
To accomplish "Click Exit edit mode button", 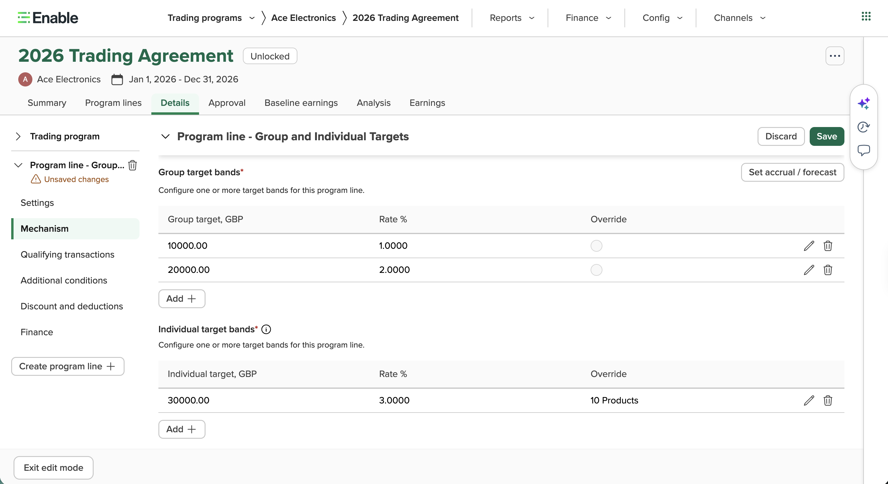I will (x=53, y=468).
